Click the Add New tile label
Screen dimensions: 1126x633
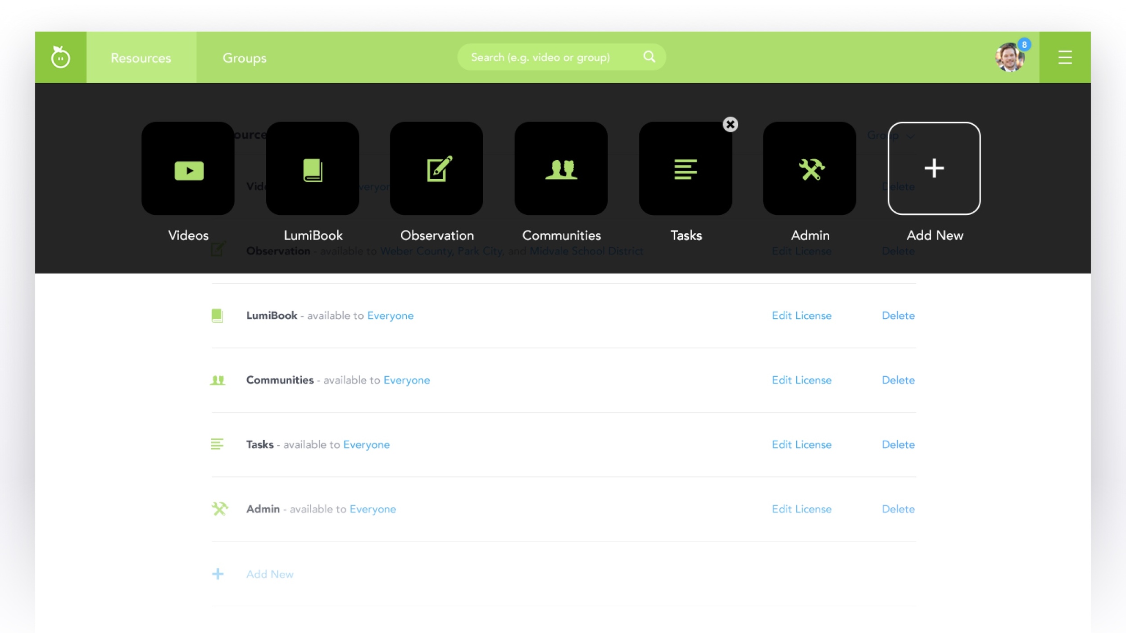click(x=935, y=235)
